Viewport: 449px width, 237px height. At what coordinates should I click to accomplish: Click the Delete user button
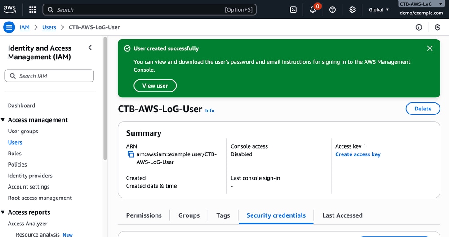point(422,109)
